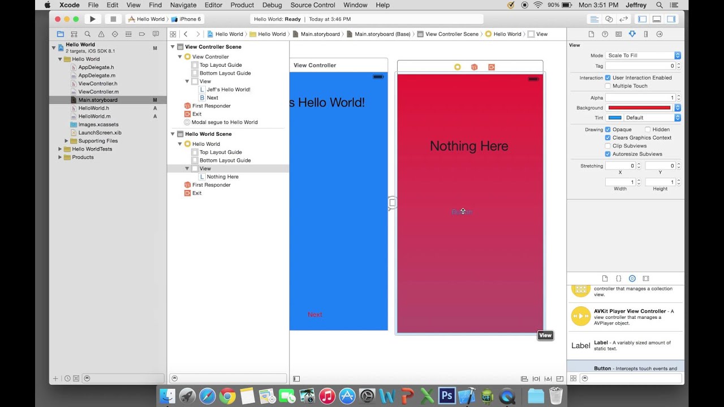Viewport: 724px width, 407px height.
Task: Open the Report navigator
Action: (x=156, y=34)
